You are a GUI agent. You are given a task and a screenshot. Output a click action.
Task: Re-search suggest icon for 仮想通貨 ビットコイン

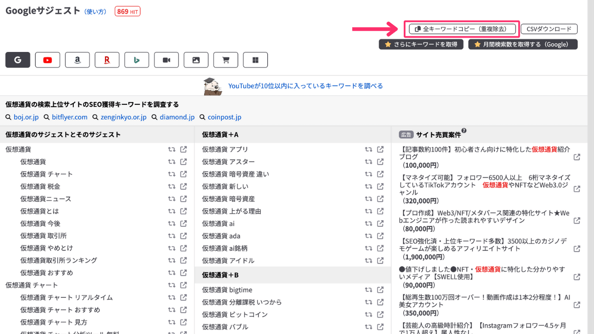tap(368, 315)
